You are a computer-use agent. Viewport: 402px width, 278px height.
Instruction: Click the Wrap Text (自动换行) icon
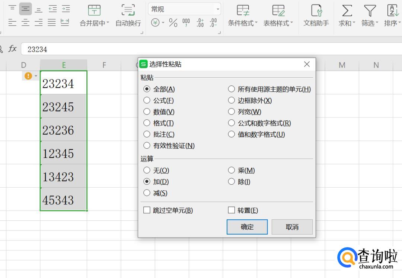click(x=128, y=10)
